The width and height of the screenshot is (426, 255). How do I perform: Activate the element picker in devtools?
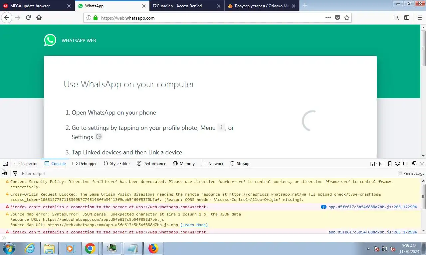point(5,164)
